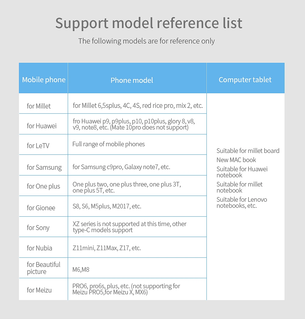305x319 pixels.
Task: Click the 'Mobile phone' column header
Action: click(x=44, y=80)
